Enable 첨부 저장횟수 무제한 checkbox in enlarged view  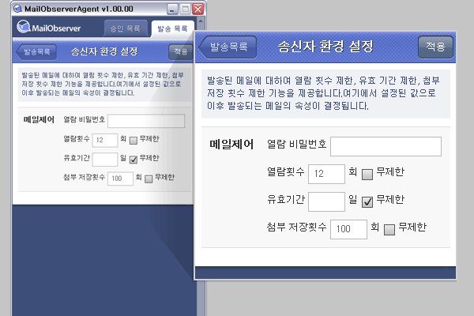tap(389, 230)
